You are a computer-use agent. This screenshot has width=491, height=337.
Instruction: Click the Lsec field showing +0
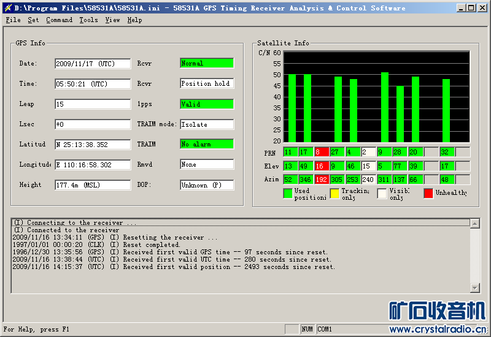point(93,124)
